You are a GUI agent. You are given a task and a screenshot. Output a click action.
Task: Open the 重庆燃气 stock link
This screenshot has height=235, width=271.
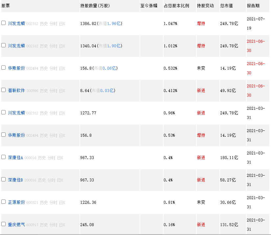point(16,224)
